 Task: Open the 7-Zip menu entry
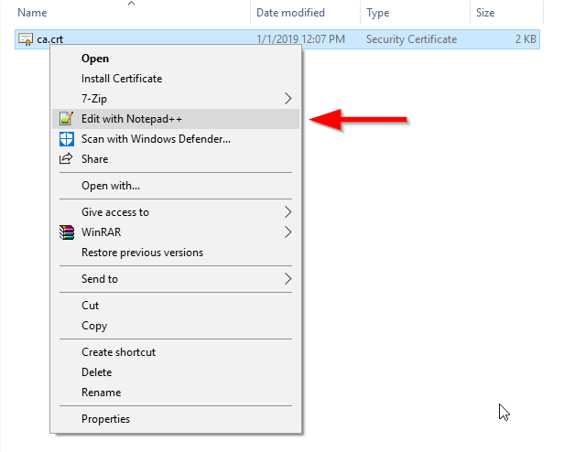click(176, 99)
